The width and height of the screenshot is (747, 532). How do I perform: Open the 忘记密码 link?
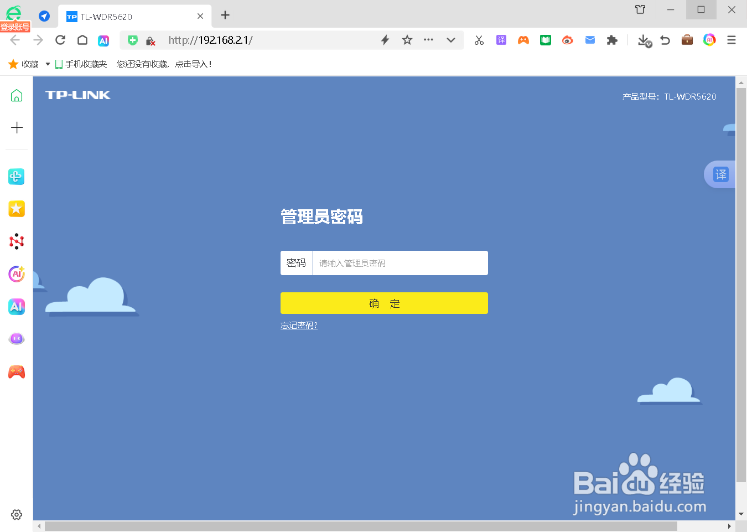click(x=299, y=325)
